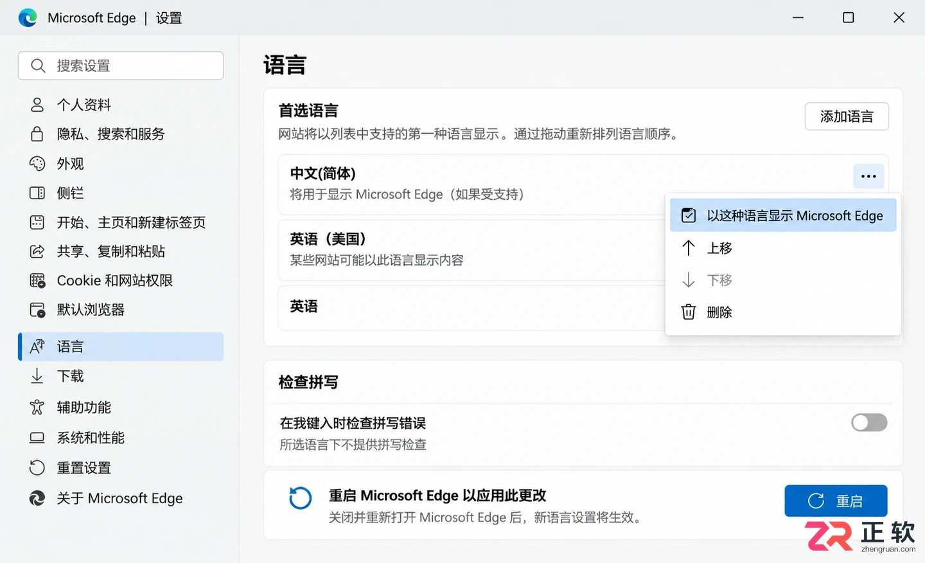
Task: Open 隐私、搜索和服务 settings page
Action: 121,134
